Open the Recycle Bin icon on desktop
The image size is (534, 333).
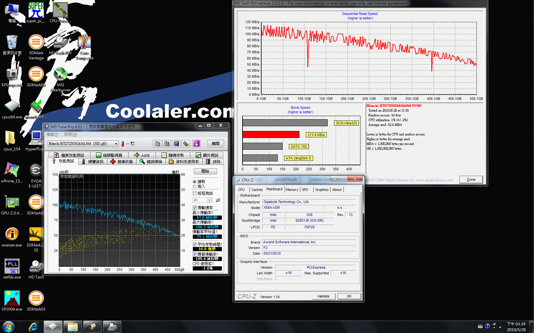12,45
